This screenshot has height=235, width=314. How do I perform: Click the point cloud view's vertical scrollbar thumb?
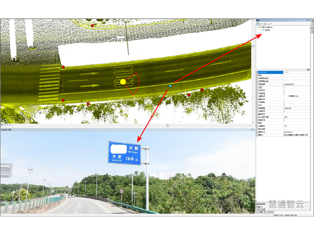click(253, 46)
